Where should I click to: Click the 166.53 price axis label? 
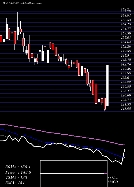click(x=126, y=20)
